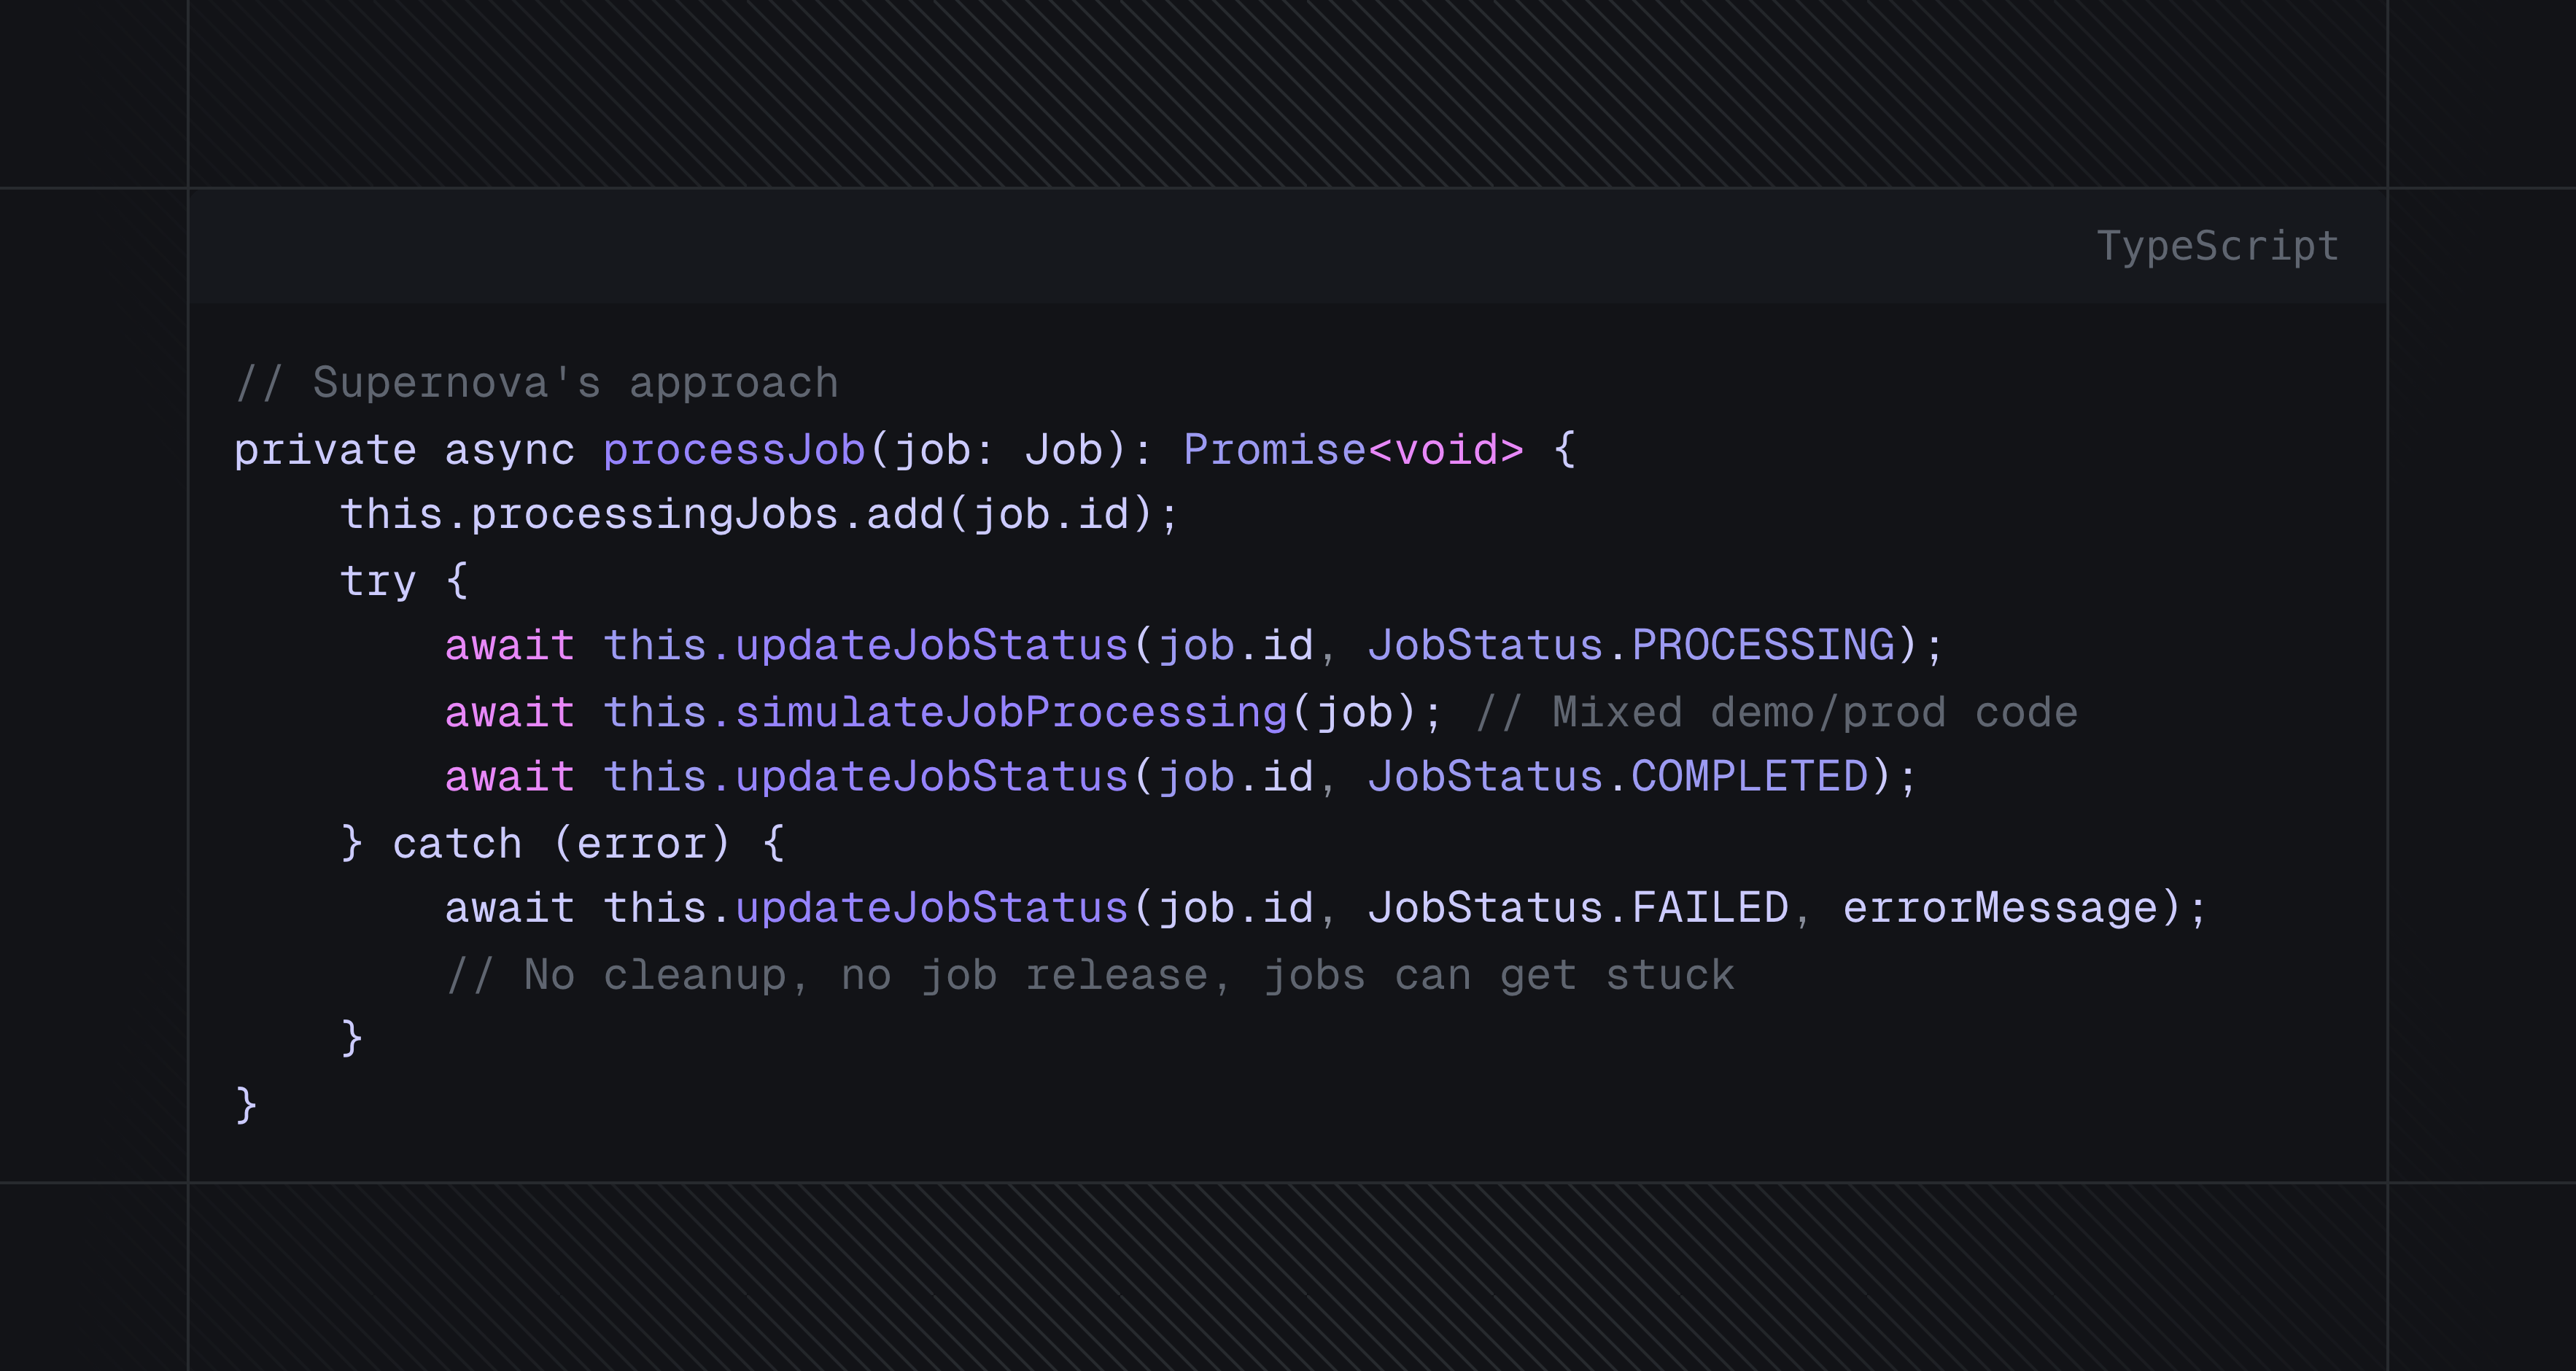
Task: Click the closing brace of catch block
Action: pos(351,1038)
